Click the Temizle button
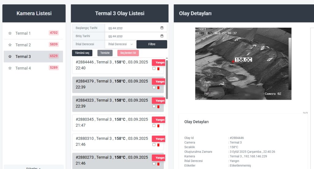The image size is (314, 169). tap(105, 53)
